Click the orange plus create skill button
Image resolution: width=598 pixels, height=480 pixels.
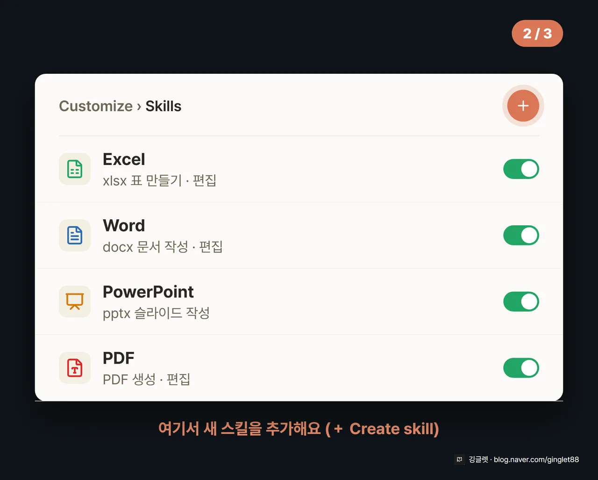[523, 106]
